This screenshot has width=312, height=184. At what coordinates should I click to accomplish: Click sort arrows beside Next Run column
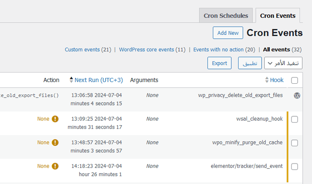point(71,80)
